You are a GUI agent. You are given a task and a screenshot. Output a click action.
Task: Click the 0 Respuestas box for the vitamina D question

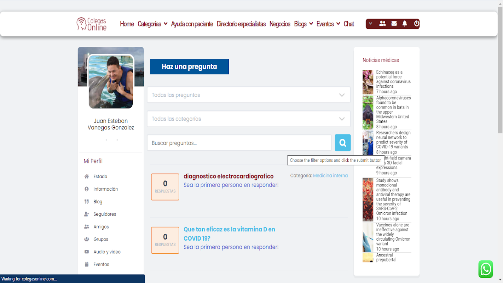[165, 240]
